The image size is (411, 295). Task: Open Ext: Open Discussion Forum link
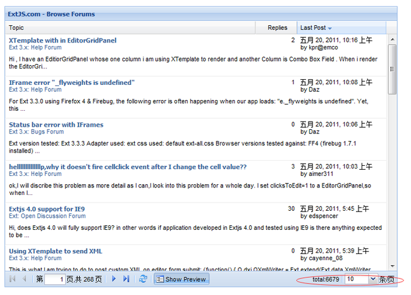[47, 216]
